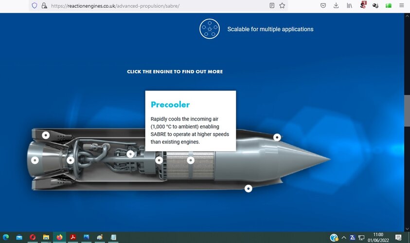Select the reactionengines.co.uk URL in the address bar
The image size is (410, 243).
tap(115, 6)
